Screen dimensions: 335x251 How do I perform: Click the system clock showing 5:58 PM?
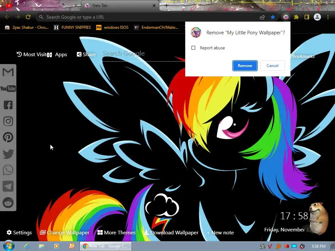(x=318, y=246)
